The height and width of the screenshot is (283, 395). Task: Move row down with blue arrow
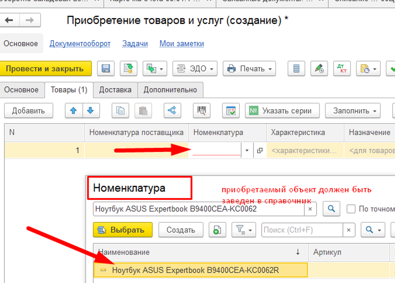click(91, 110)
